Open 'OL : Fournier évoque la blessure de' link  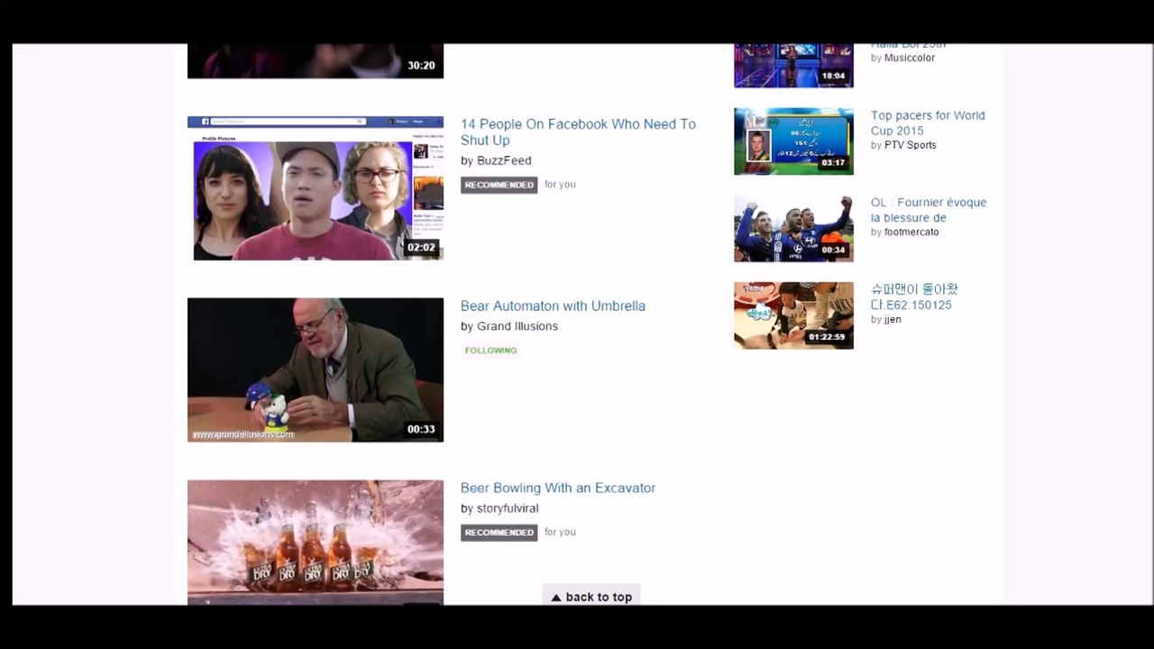coord(929,210)
